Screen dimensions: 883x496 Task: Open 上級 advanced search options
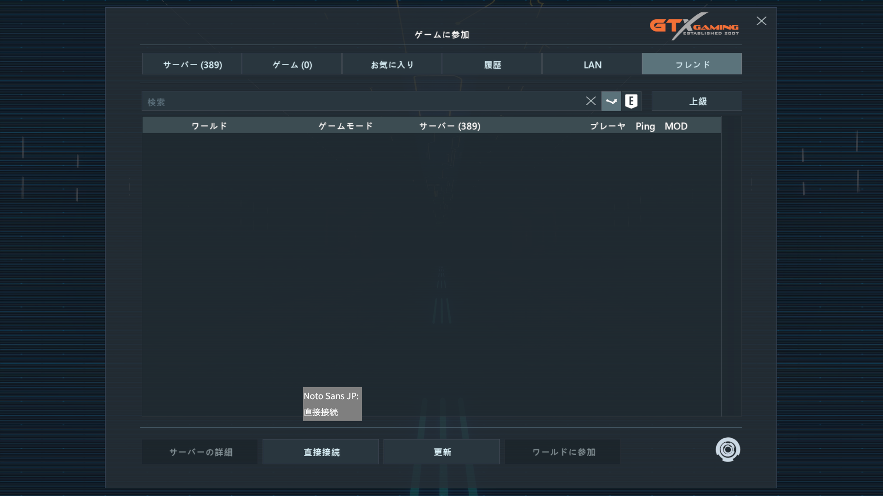(697, 101)
